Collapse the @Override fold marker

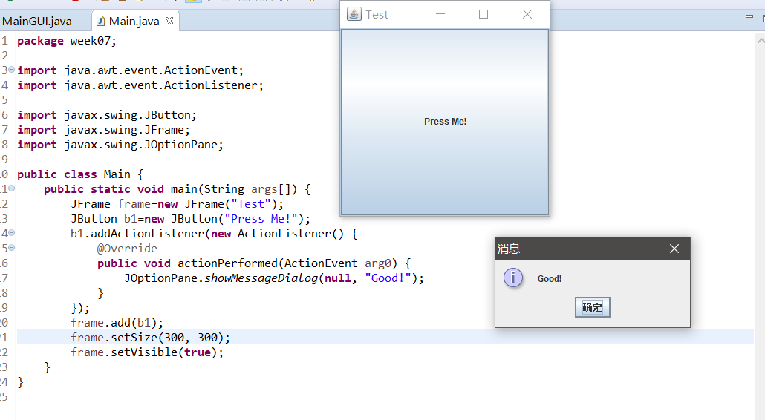coord(11,248)
